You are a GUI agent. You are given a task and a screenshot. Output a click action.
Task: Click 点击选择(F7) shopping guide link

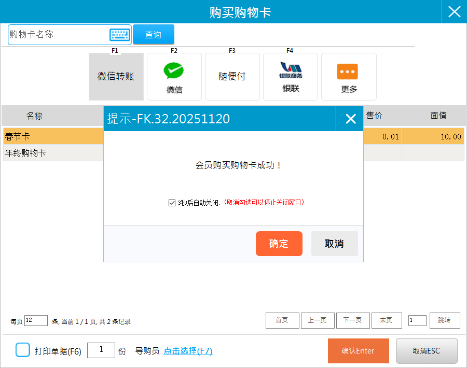[188, 351]
